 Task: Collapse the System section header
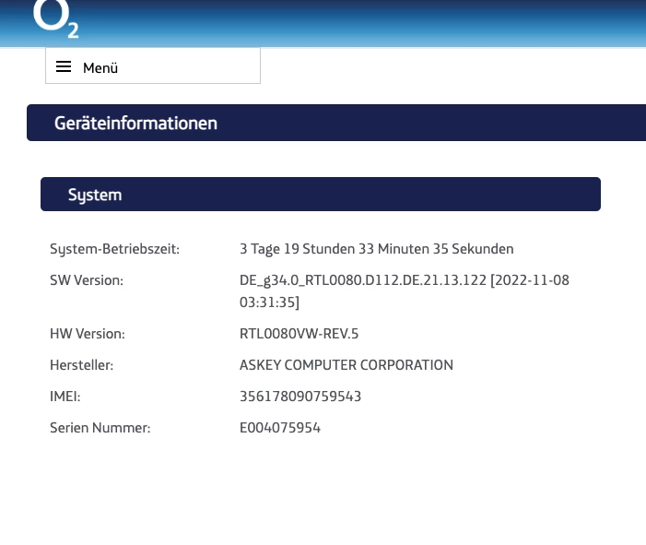click(x=321, y=195)
